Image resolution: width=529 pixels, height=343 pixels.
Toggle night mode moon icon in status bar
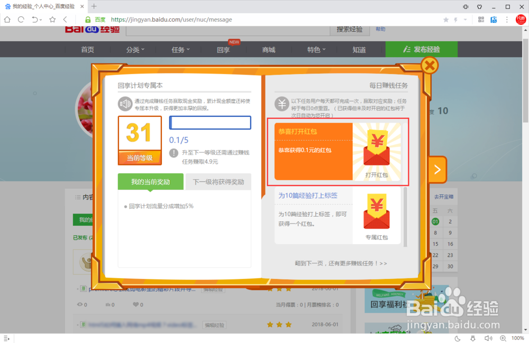coord(458,338)
